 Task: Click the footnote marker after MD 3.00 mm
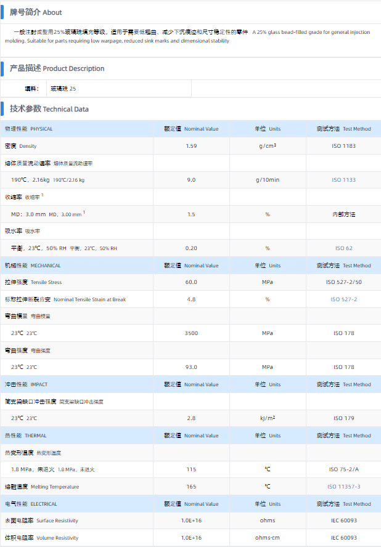tap(84, 213)
